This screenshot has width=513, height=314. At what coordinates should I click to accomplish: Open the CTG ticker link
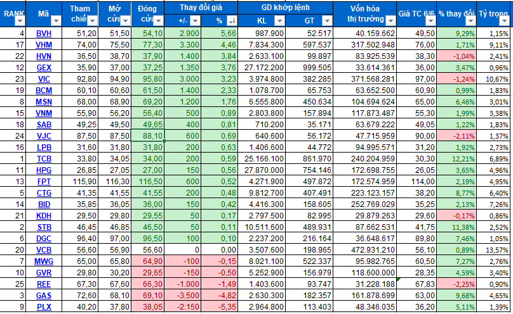click(44, 193)
